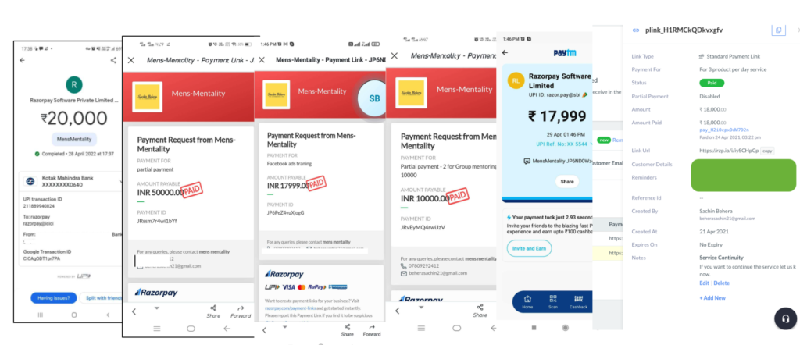Copy the plink ID using copy icon

point(778,30)
